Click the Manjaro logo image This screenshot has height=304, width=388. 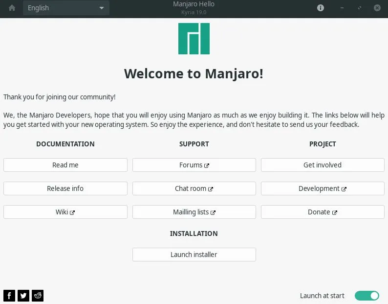[x=194, y=39]
